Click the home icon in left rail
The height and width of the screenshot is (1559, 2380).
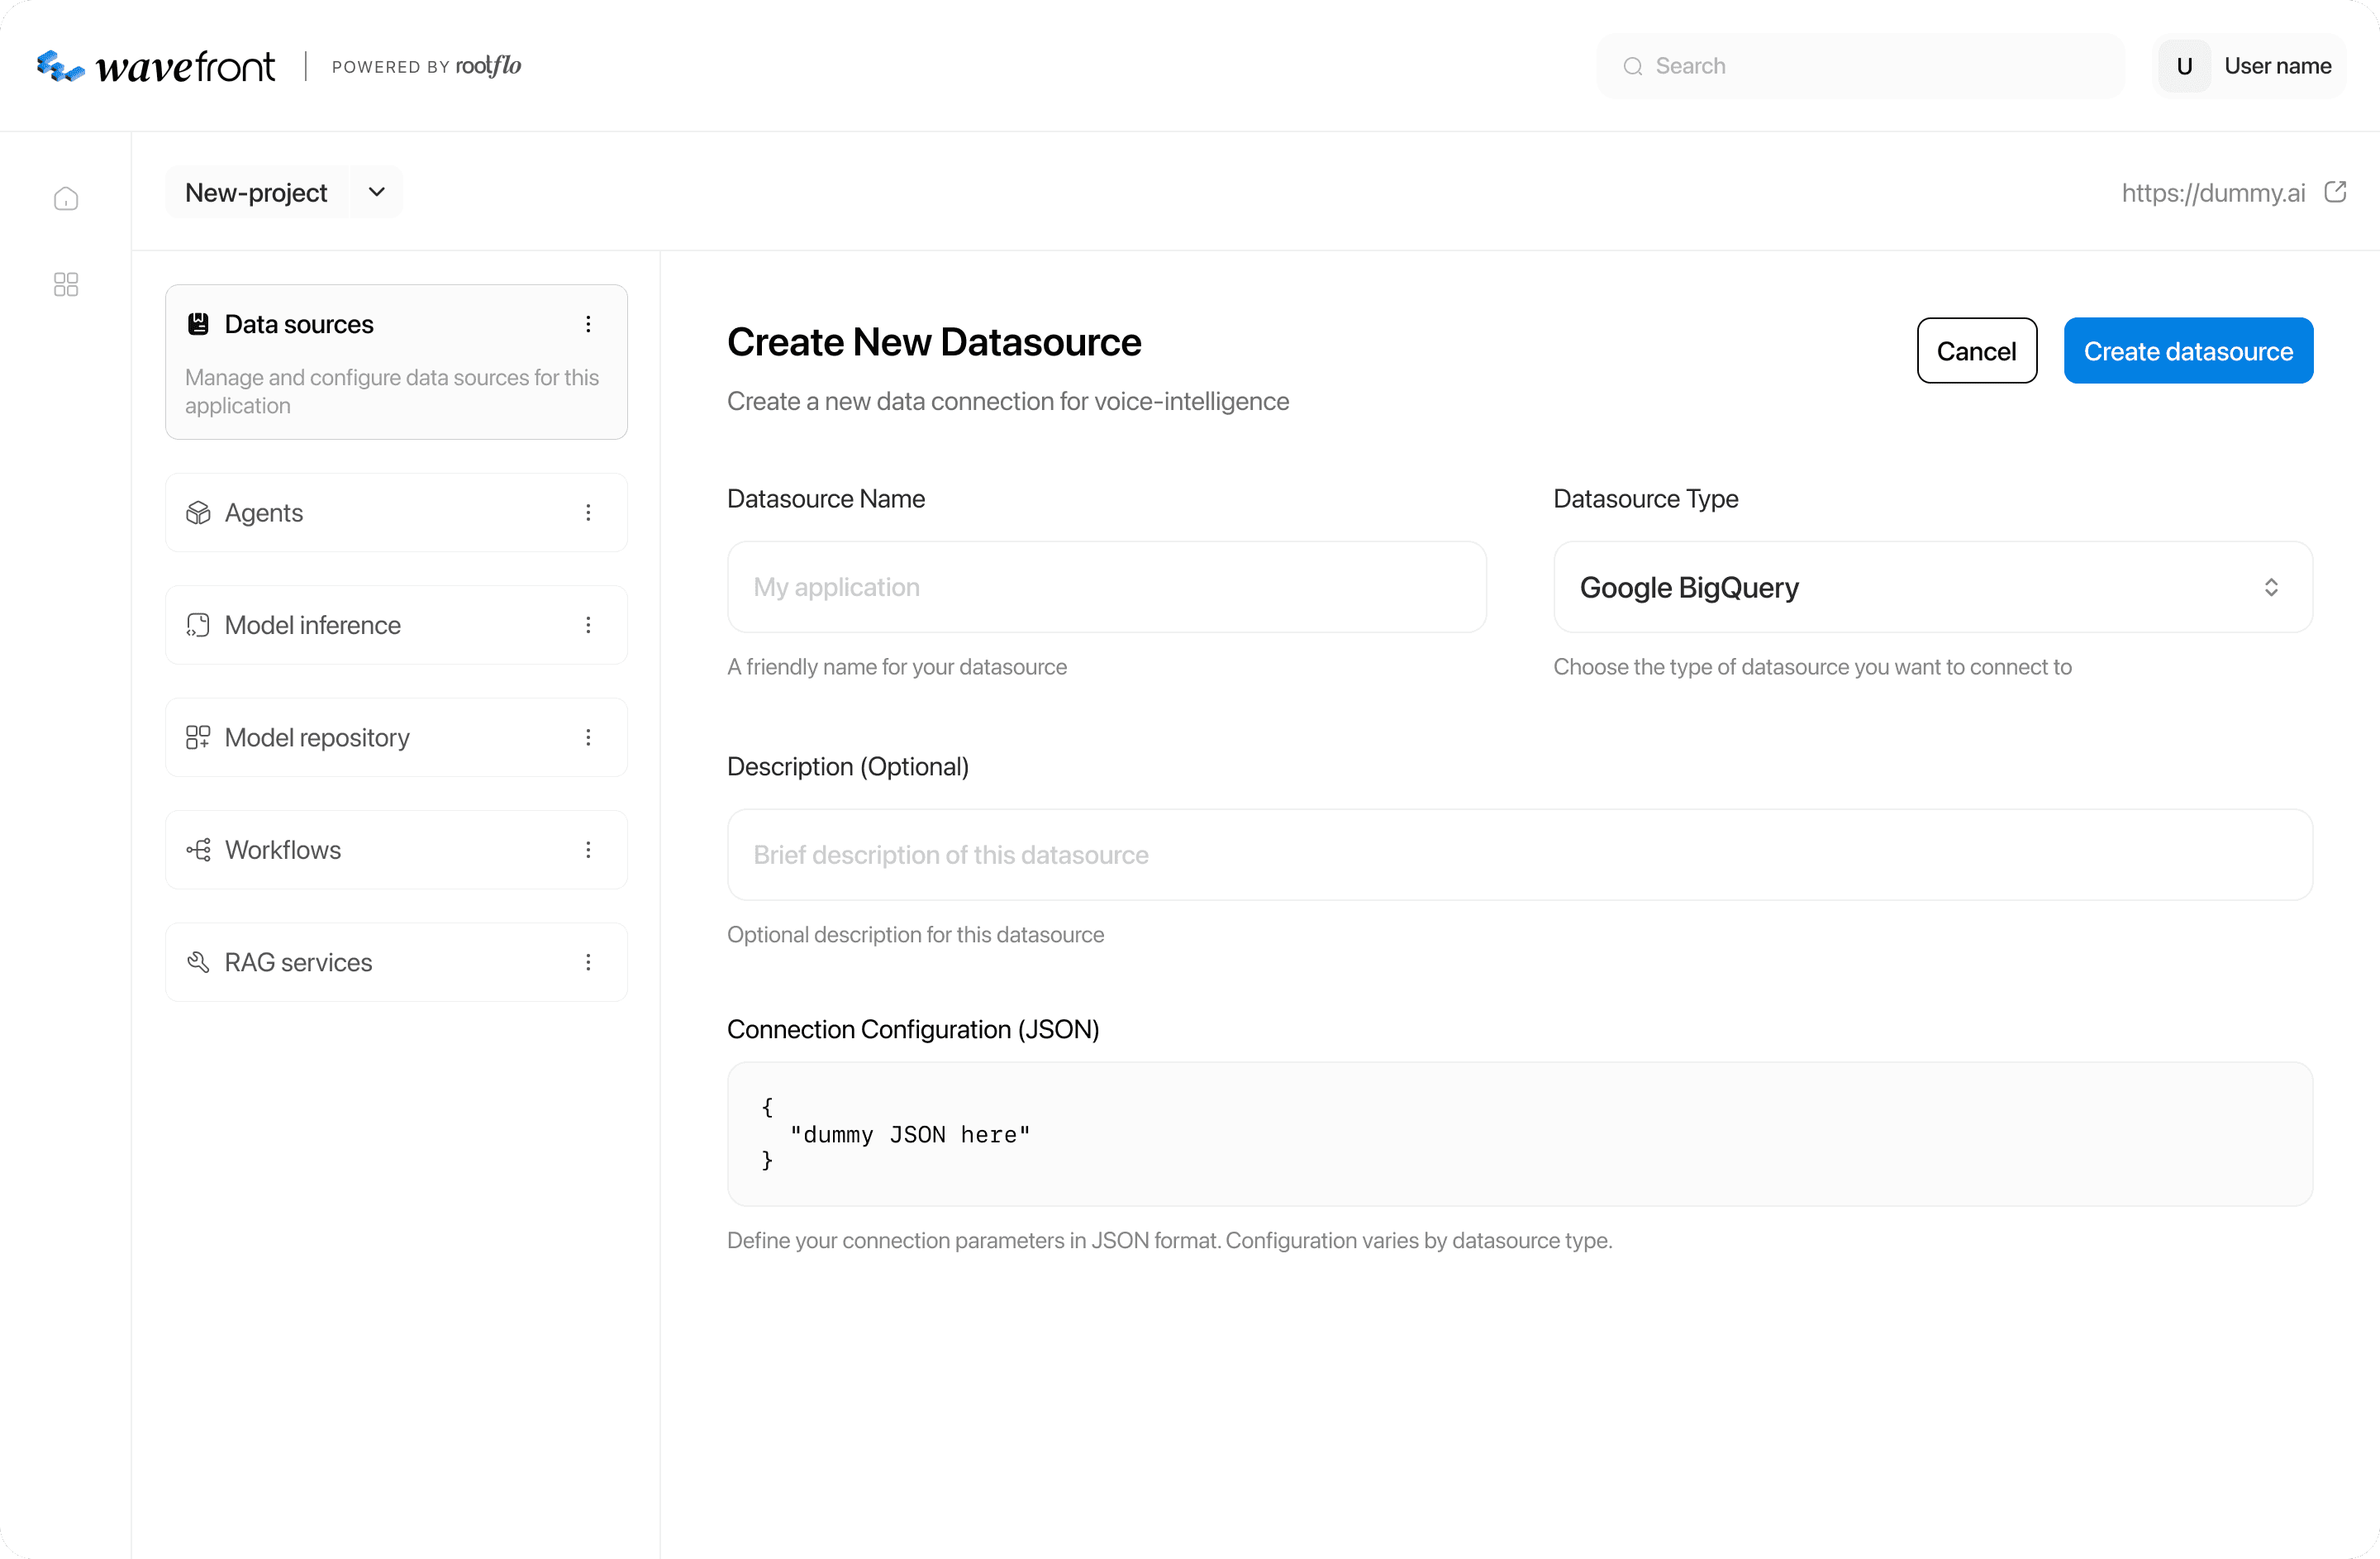pyautogui.click(x=66, y=198)
